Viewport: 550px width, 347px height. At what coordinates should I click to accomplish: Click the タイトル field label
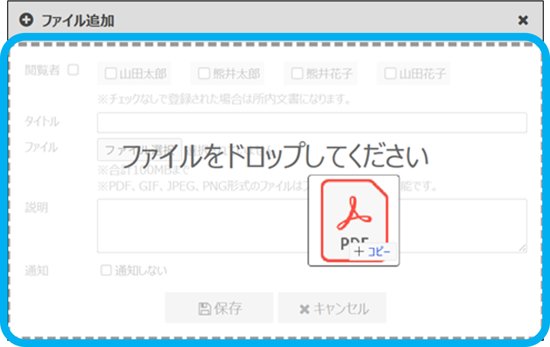tap(42, 122)
